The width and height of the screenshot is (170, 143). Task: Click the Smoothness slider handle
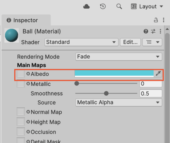(x=106, y=93)
